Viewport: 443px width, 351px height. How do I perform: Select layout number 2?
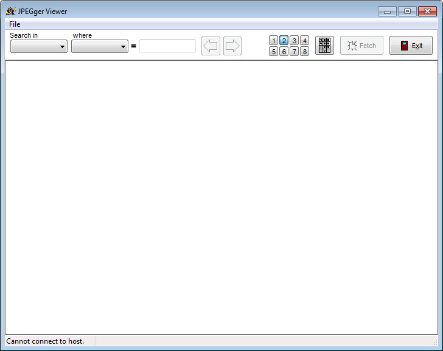coord(284,41)
